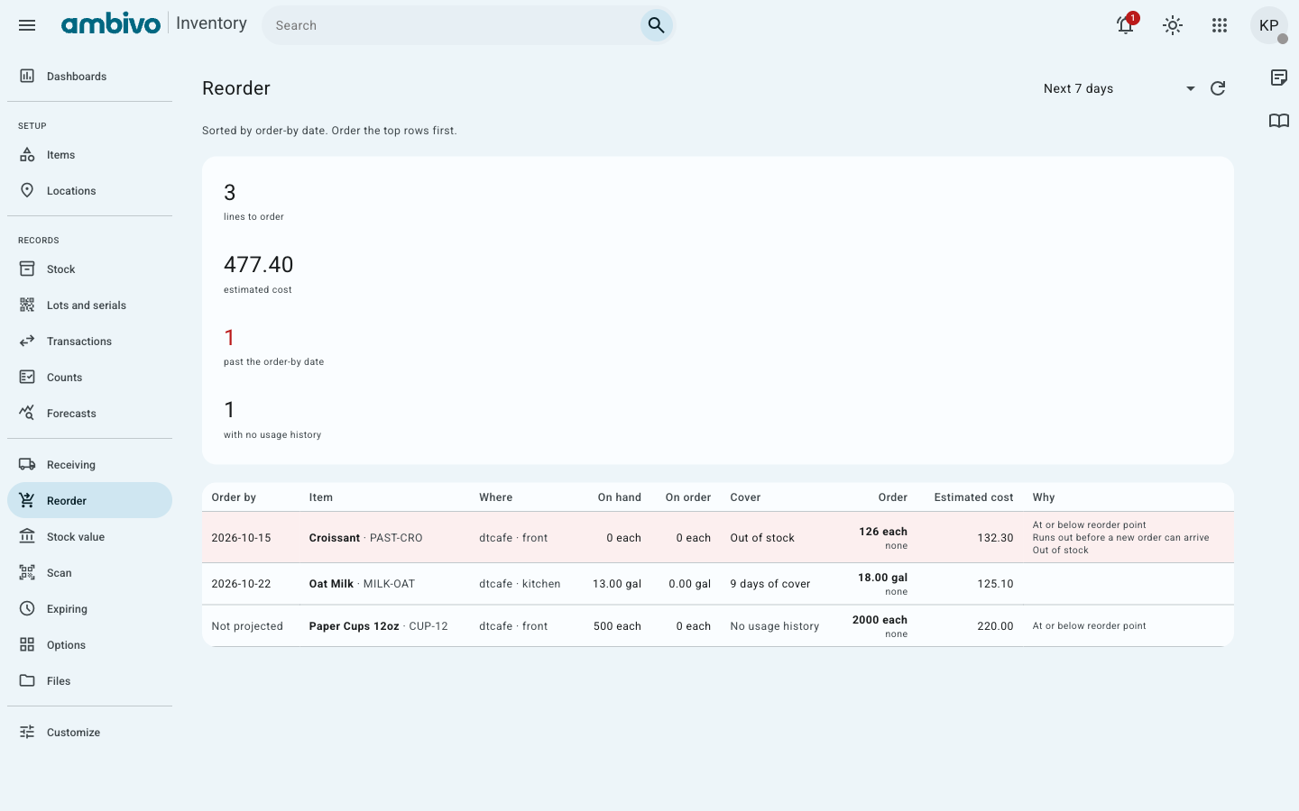Open the documentation book icon

click(1279, 121)
